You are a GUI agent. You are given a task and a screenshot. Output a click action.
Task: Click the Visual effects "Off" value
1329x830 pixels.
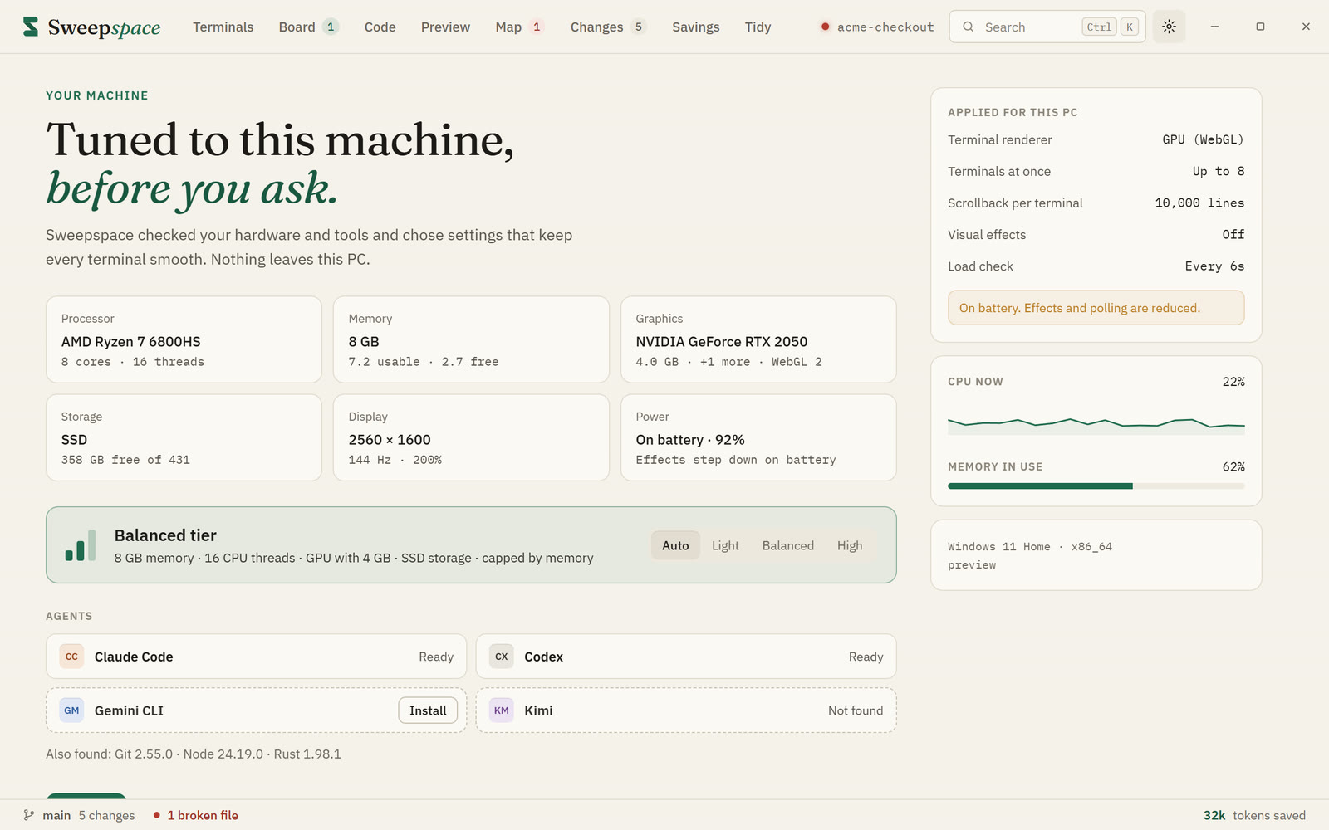1233,234
